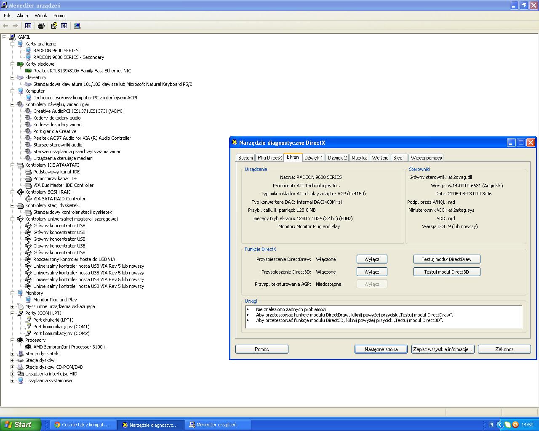Image resolution: width=539 pixels, height=431 pixels.
Task: Click the show/hide console tree toolbar icon
Action: (28, 26)
